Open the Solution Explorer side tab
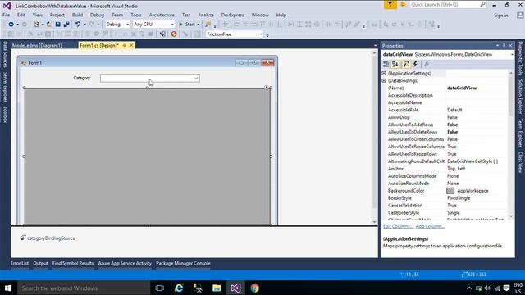The height and width of the screenshot is (295, 525). tap(520, 97)
